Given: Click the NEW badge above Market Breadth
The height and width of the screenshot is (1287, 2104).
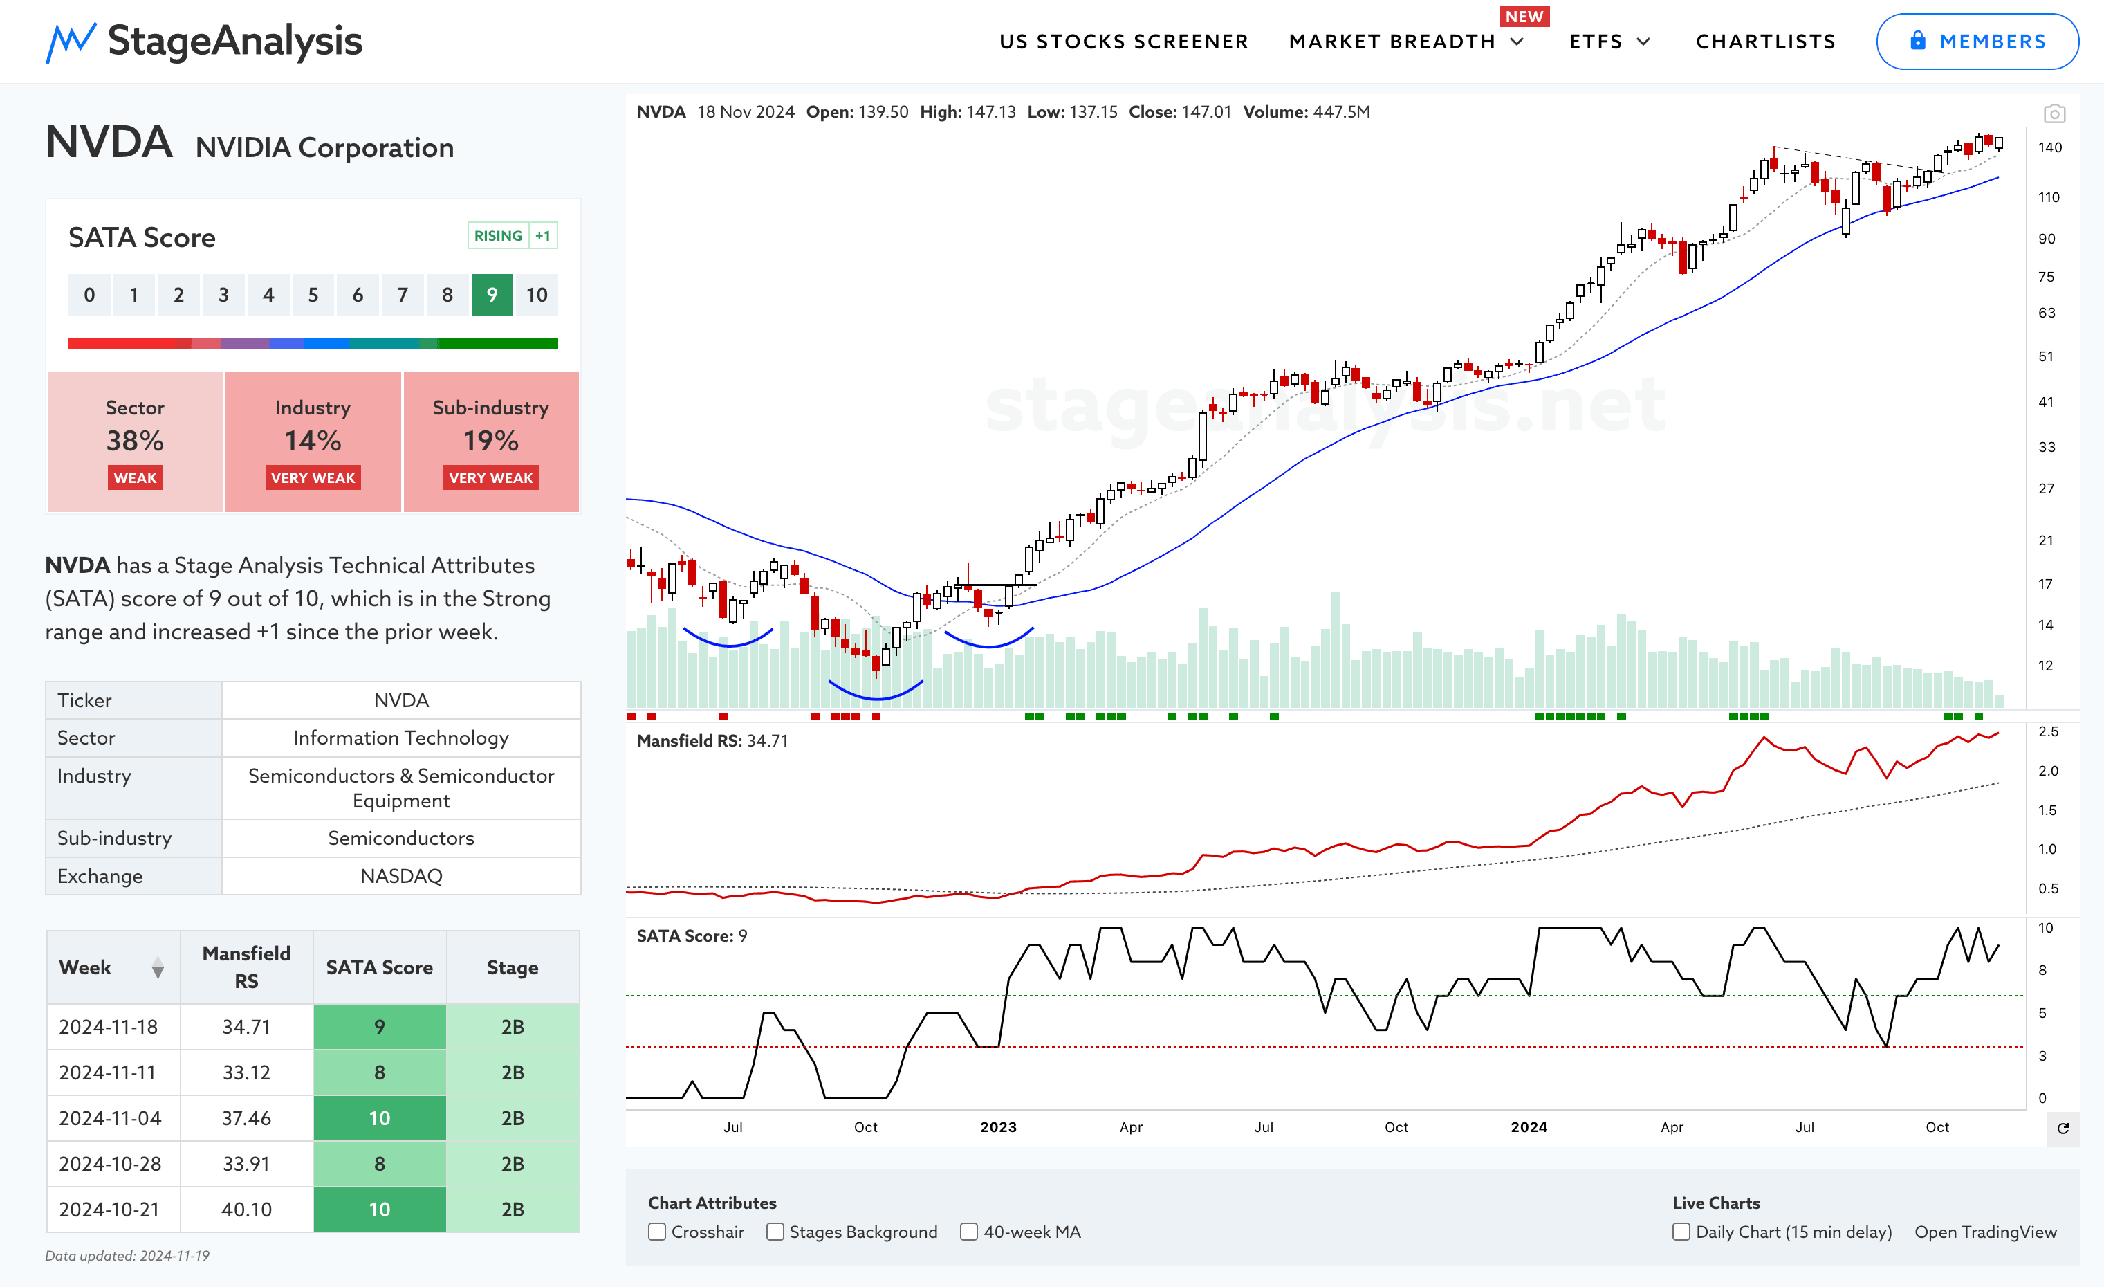Looking at the screenshot, I should [1524, 16].
